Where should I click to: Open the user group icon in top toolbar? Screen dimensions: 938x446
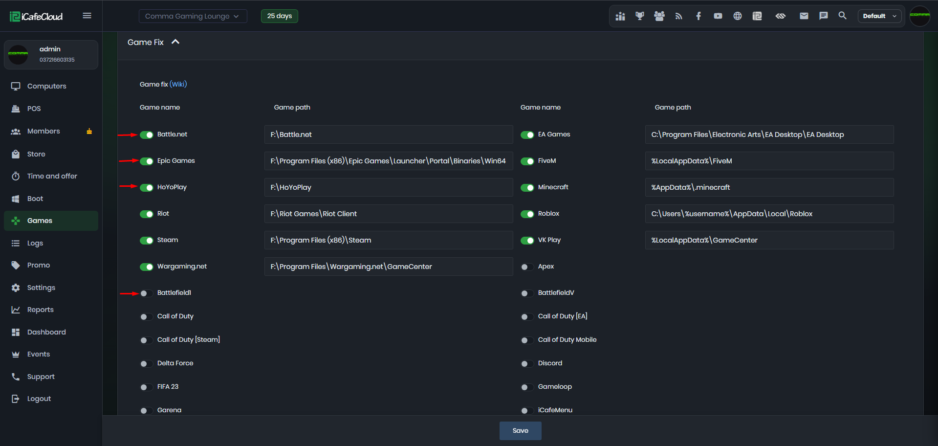pos(659,16)
